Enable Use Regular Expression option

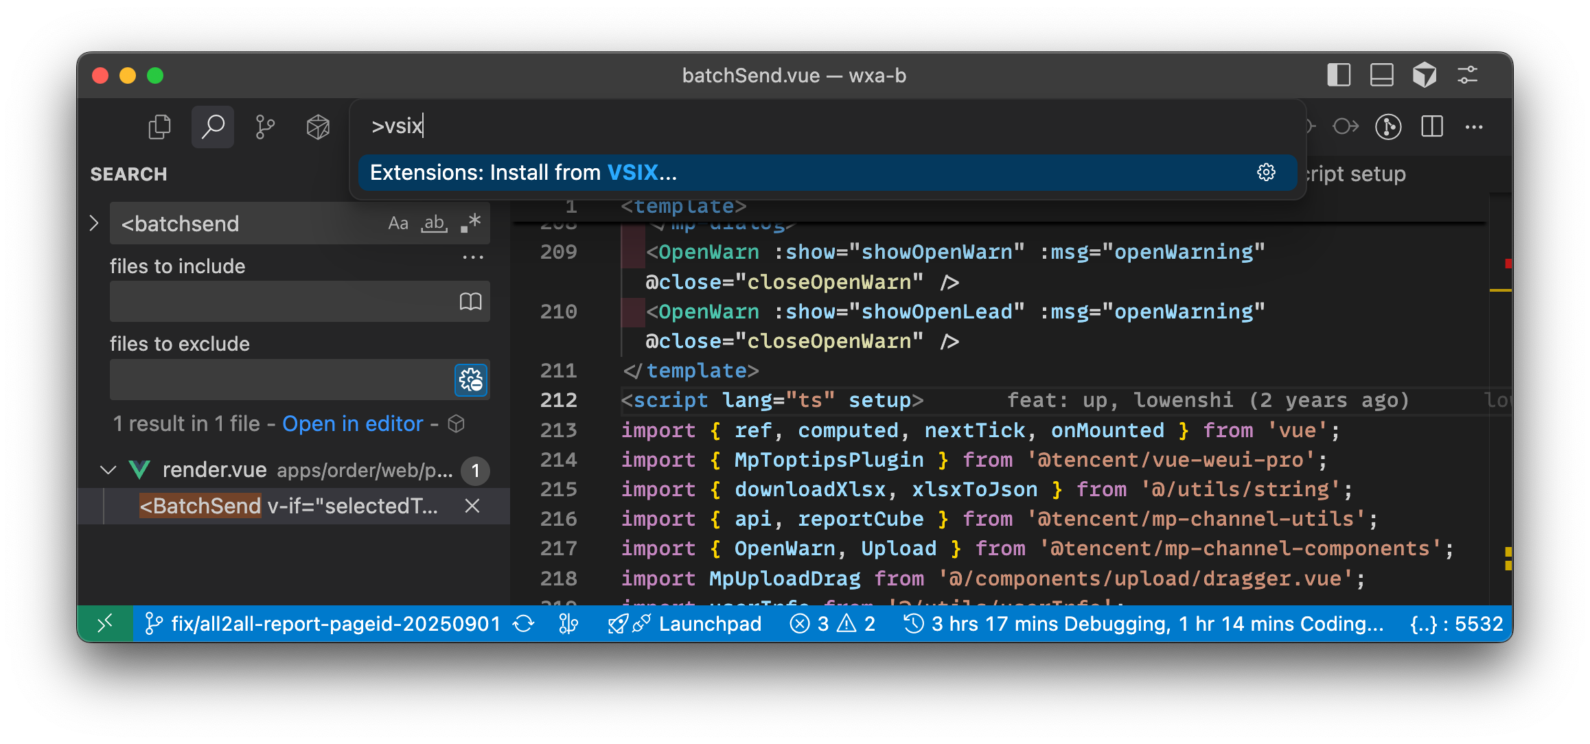tap(471, 224)
